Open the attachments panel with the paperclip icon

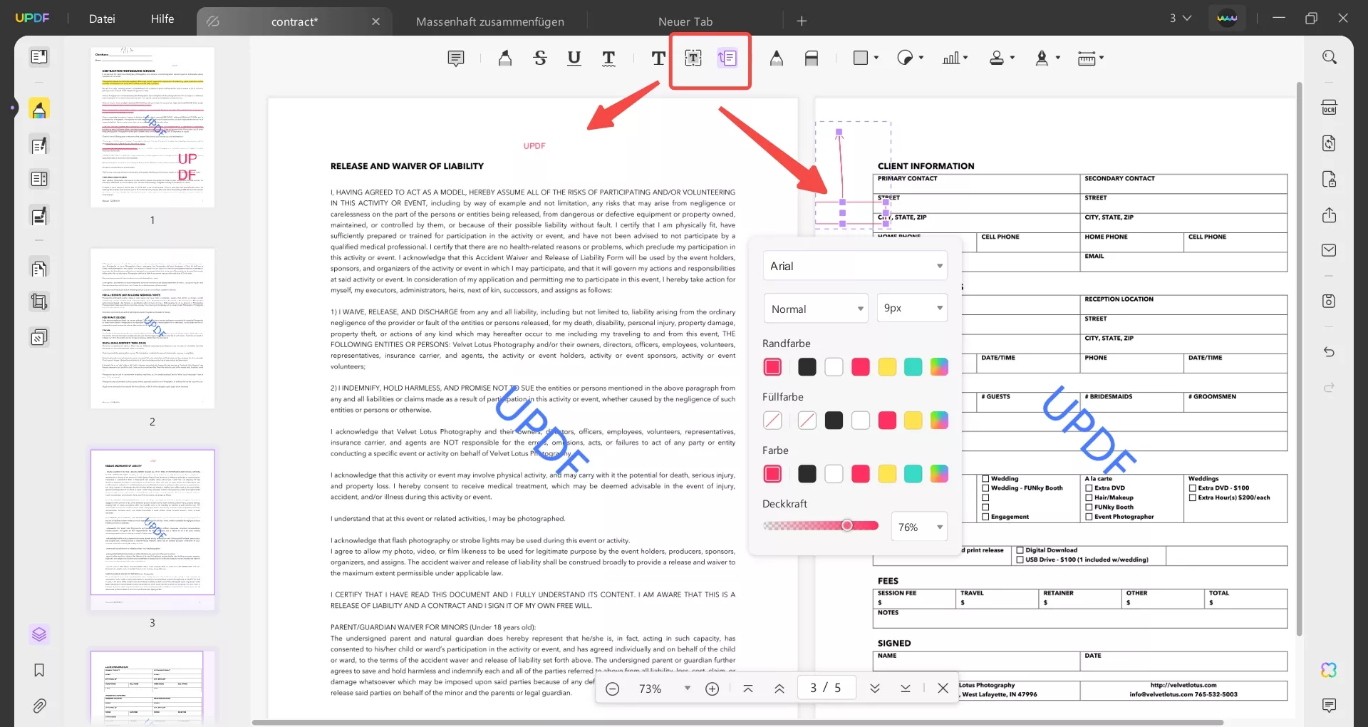39,706
